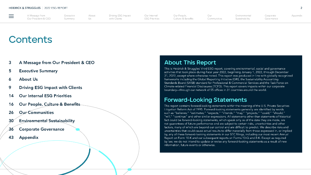This screenshot has height=175, width=311.
Task: Click the 'HEIDRICK & STRUGGLES' header text
Action: click(25, 8)
